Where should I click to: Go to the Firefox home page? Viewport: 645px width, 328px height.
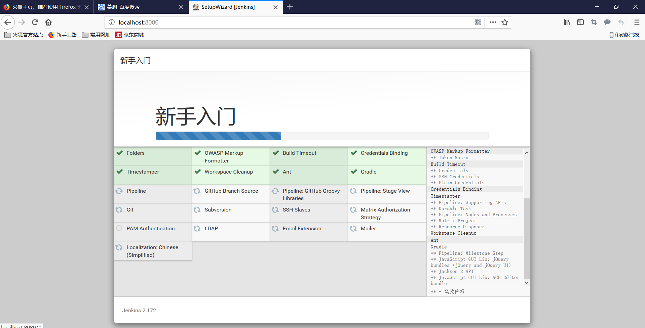tap(48, 22)
